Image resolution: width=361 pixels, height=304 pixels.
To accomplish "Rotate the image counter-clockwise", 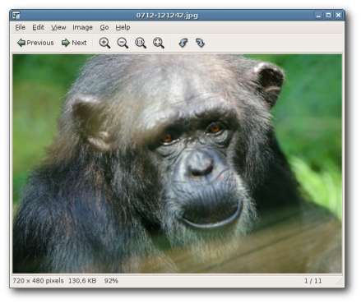I will [x=183, y=43].
